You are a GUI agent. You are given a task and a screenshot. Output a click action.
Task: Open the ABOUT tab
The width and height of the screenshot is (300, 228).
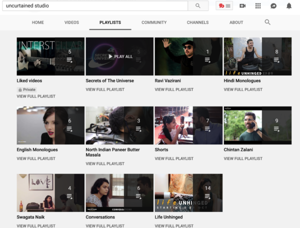tap(236, 22)
